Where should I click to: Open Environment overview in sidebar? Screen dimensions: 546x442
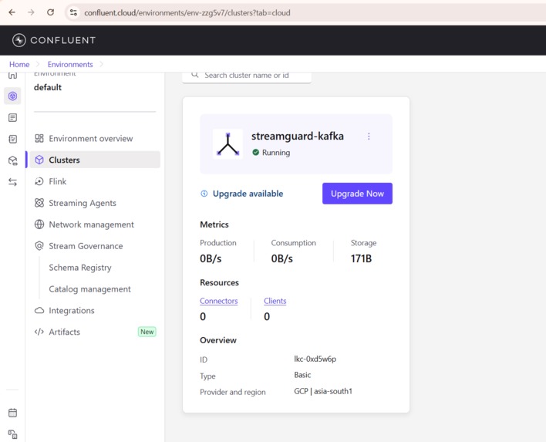95,139
